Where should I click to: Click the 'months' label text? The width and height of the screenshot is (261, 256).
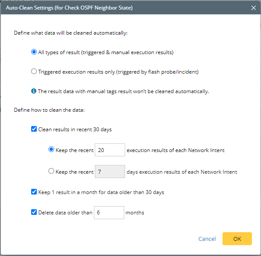coord(135,213)
